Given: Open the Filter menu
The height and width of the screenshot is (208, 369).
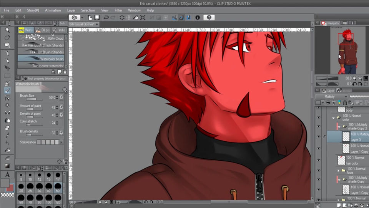Looking at the screenshot, I should [x=118, y=10].
